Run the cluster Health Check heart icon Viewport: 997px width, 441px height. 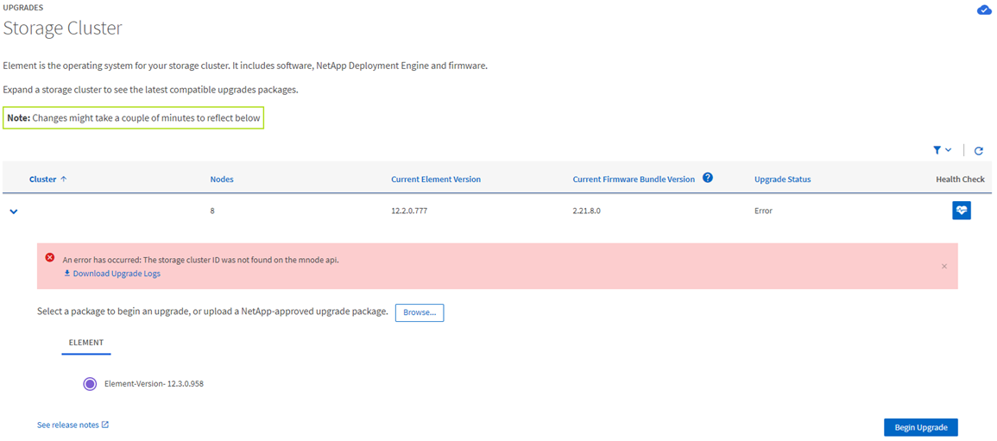tap(961, 211)
